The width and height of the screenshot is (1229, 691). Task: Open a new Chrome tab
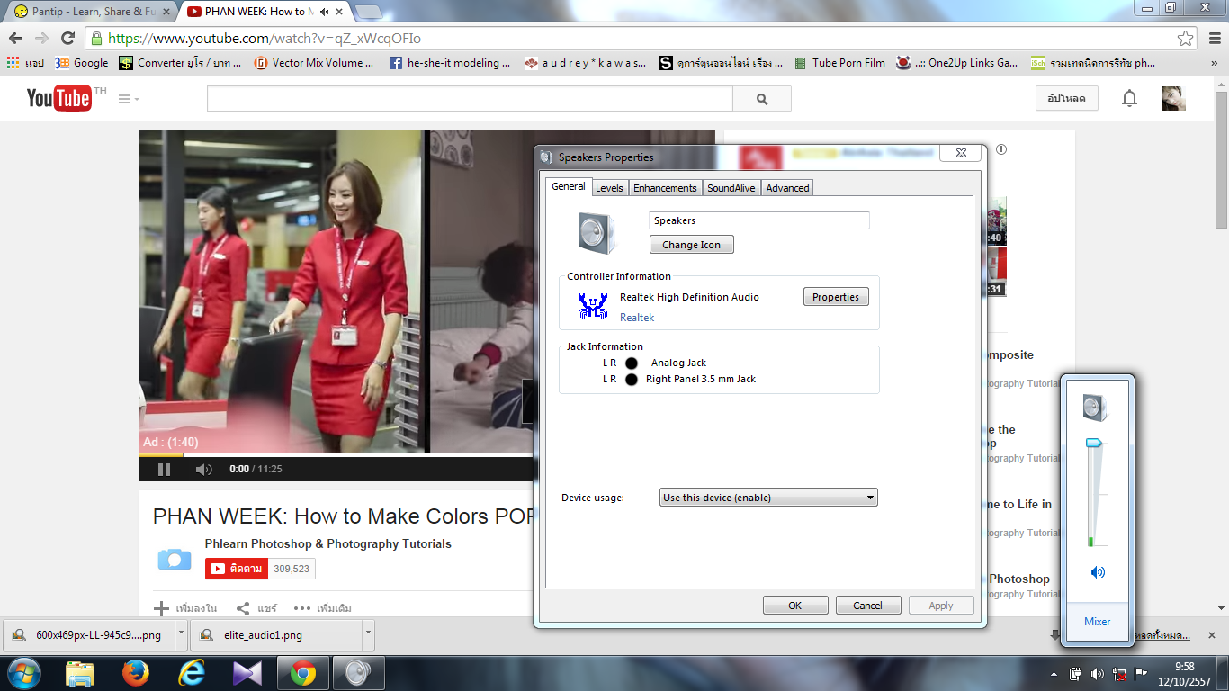(368, 12)
